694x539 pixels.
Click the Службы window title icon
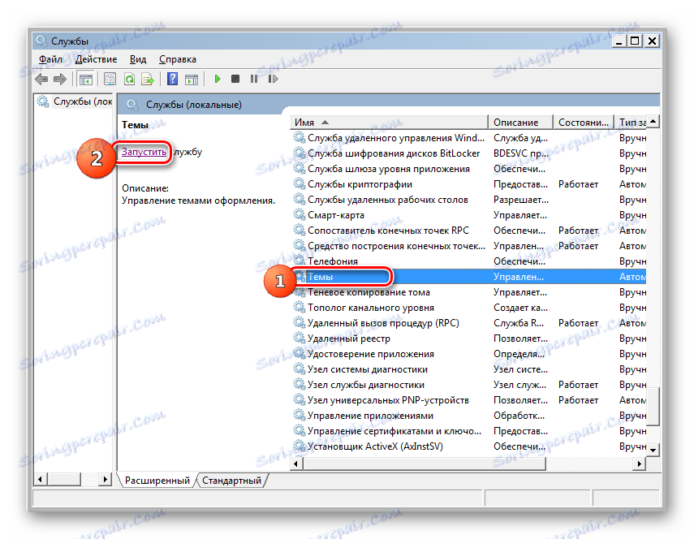point(41,41)
